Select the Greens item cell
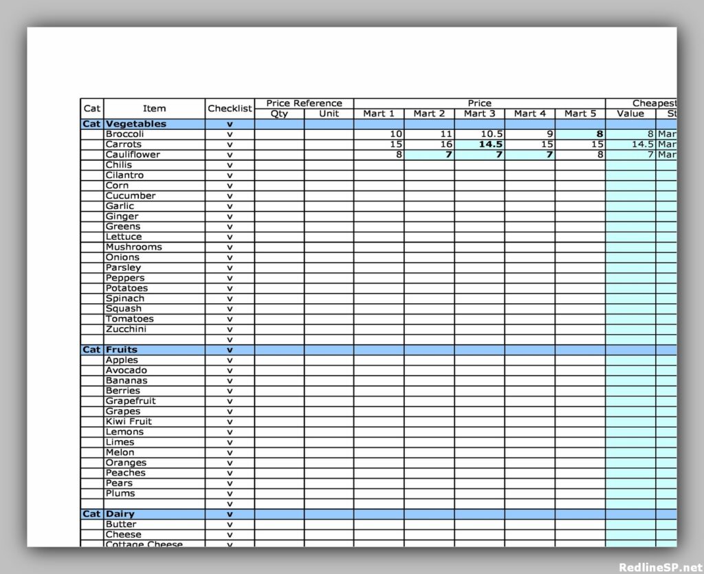The image size is (704, 574). (x=155, y=227)
